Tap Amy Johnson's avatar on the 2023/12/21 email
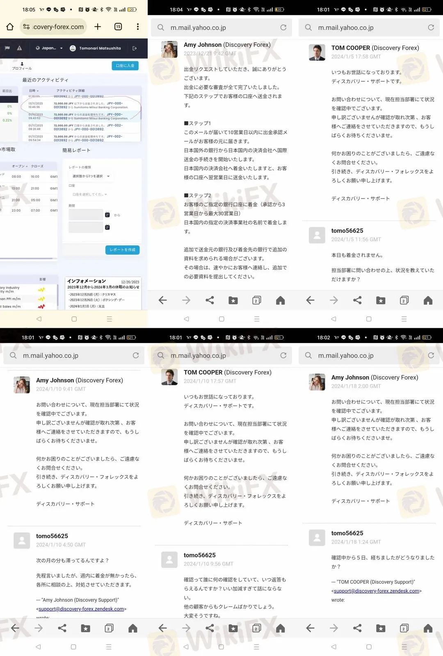Viewport: 443px width, 656px height. click(x=169, y=49)
